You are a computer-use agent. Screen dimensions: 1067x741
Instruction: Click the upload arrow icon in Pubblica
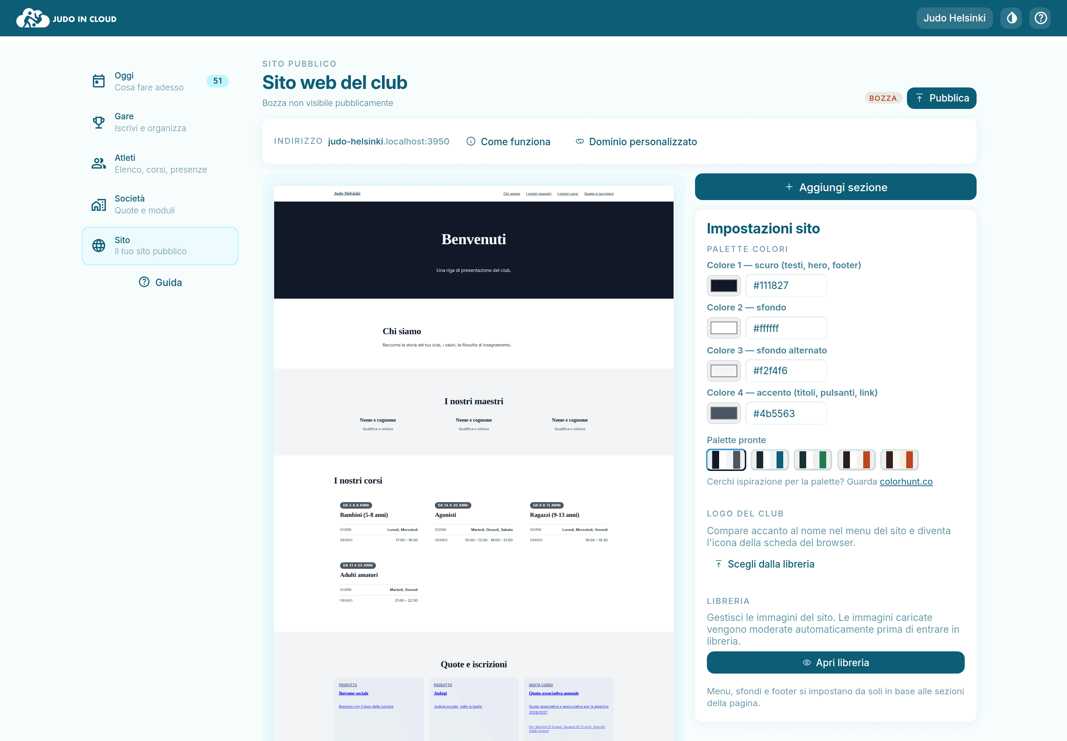coord(919,99)
